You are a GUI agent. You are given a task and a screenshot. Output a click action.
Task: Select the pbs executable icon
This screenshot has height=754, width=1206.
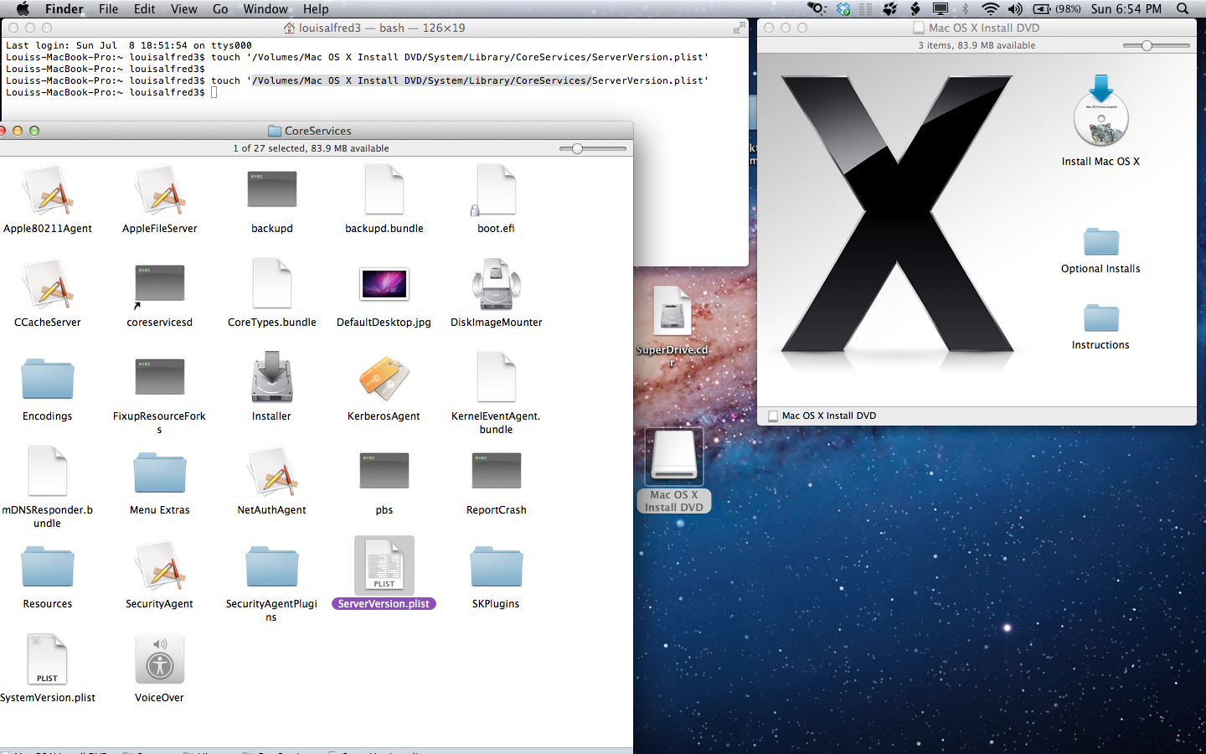point(384,471)
